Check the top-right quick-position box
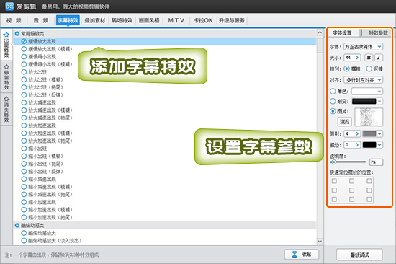 369,181
